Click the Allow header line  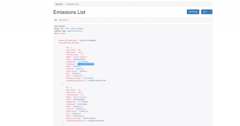click(x=69, y=29)
